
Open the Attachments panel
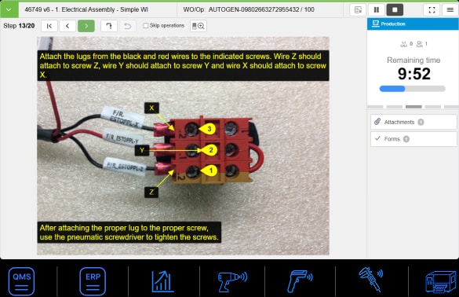tap(413, 122)
